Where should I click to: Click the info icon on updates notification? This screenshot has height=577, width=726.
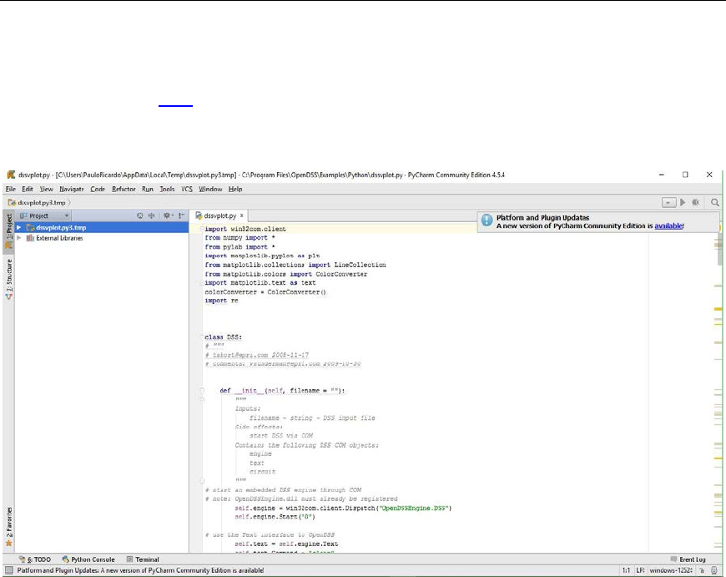point(487,221)
